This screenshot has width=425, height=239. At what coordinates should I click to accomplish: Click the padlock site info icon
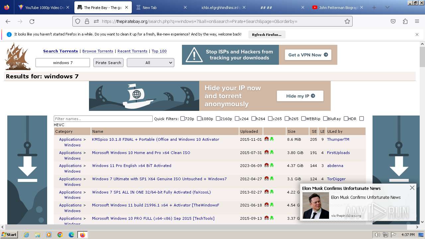(x=87, y=21)
